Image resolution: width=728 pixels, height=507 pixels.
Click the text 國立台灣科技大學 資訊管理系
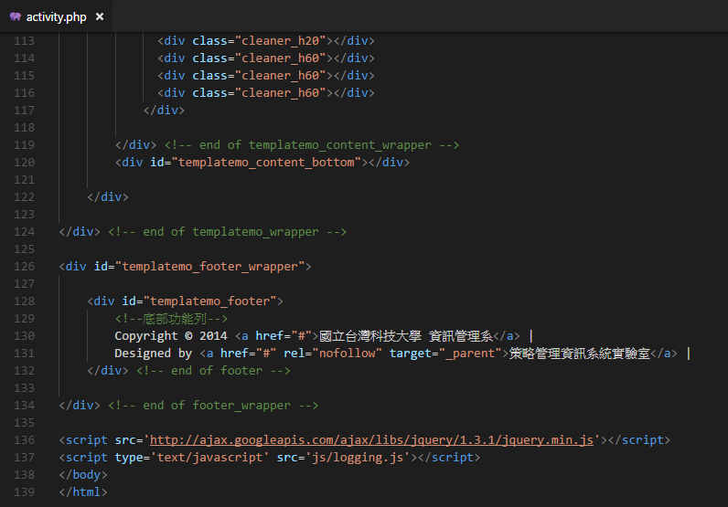pos(406,336)
